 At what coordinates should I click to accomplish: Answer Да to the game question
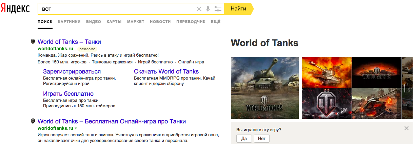coord(244,138)
